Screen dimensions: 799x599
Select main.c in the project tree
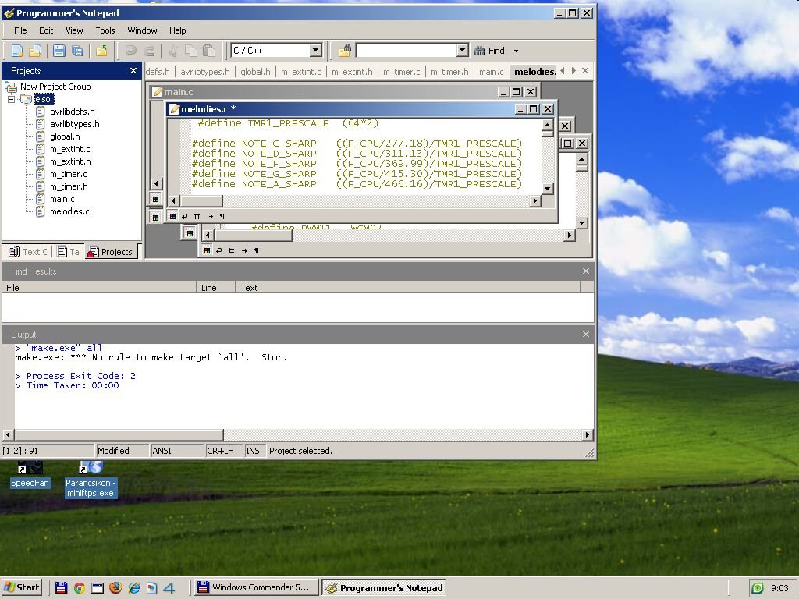(x=62, y=199)
